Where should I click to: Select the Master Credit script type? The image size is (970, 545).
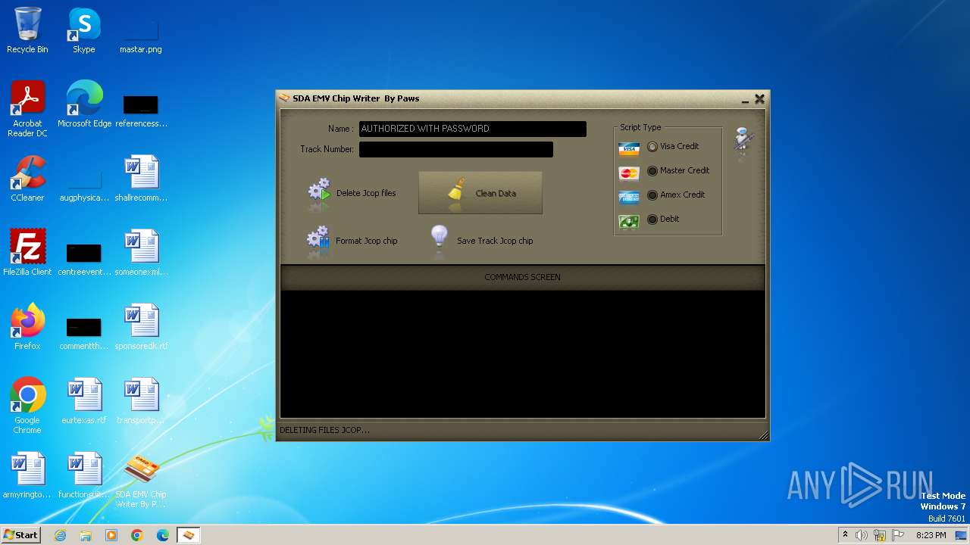[x=652, y=171]
